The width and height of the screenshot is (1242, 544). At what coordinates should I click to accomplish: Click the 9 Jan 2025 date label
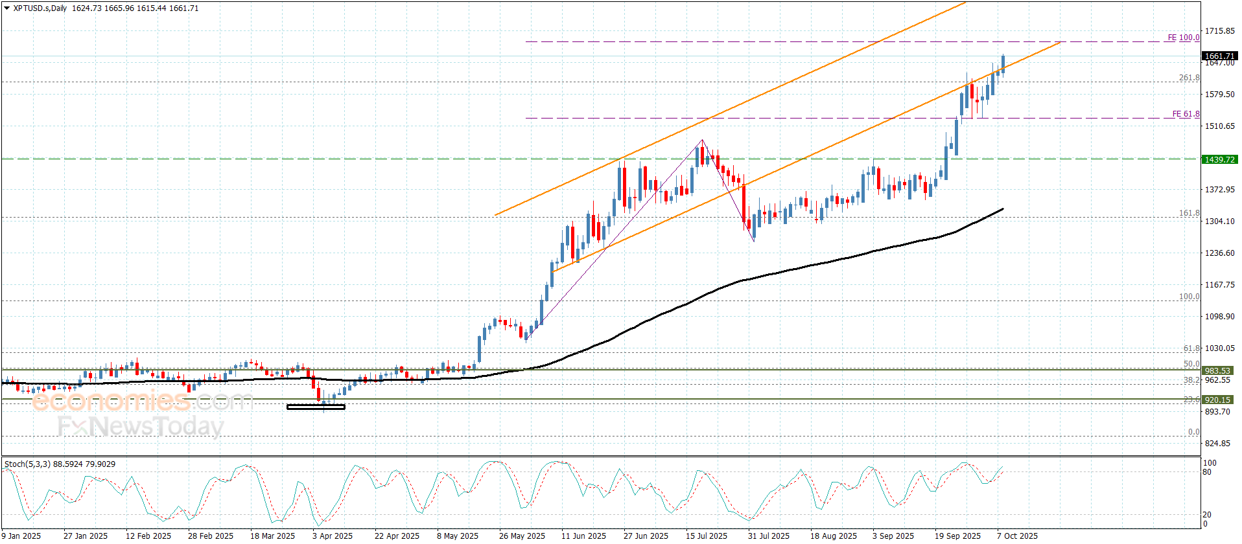point(21,536)
